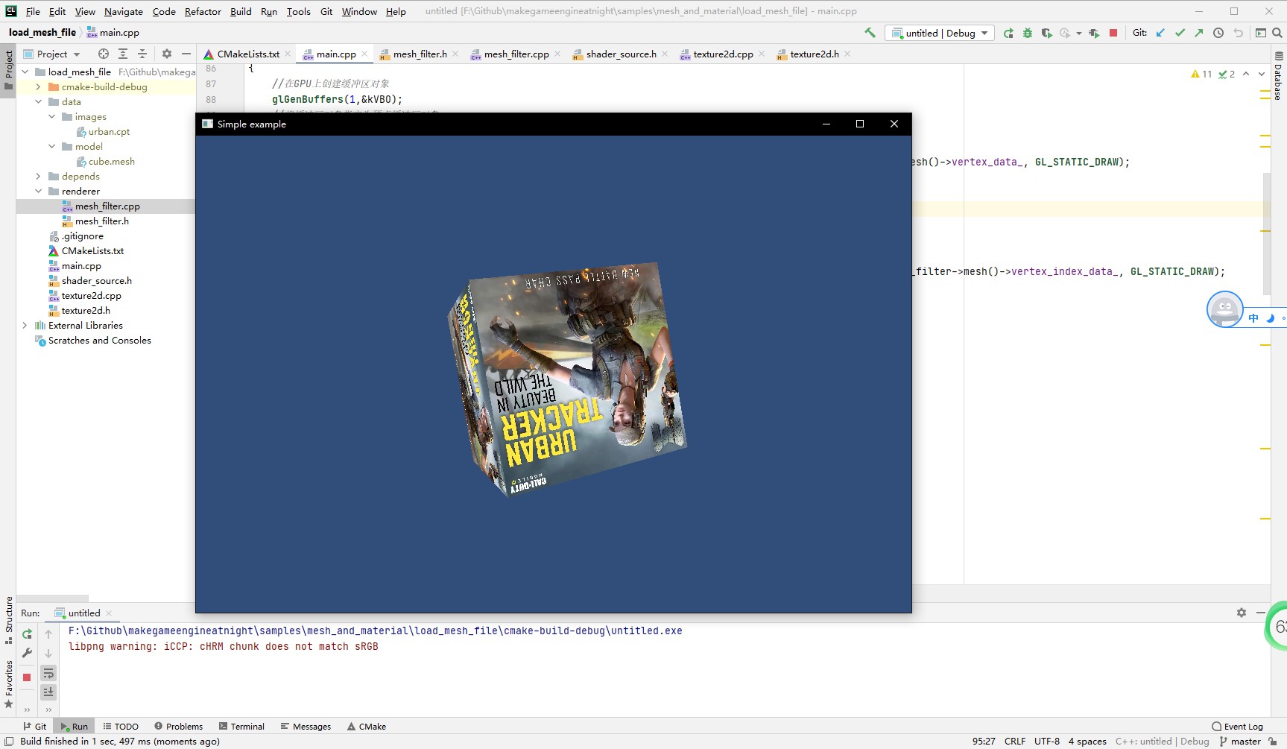Rerun the 'untitled' configuration from the toolbar
This screenshot has height=749, width=1287.
[x=1008, y=33]
